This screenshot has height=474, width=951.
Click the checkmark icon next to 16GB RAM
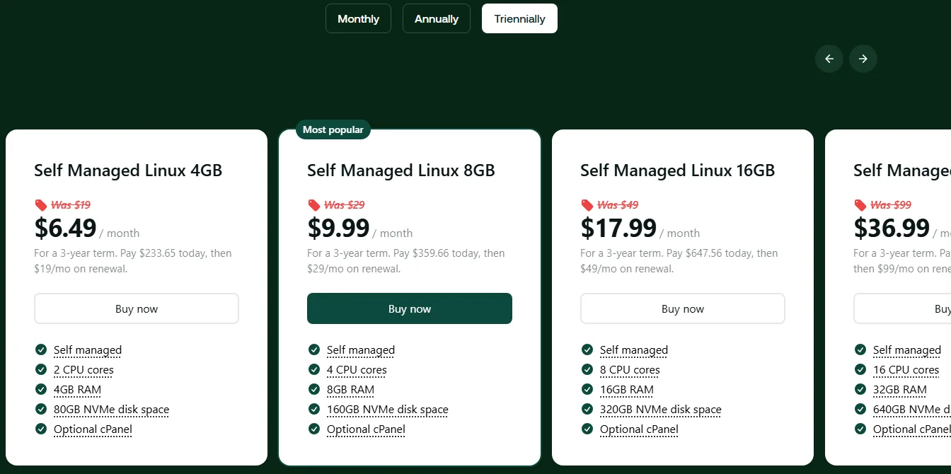[x=587, y=389]
